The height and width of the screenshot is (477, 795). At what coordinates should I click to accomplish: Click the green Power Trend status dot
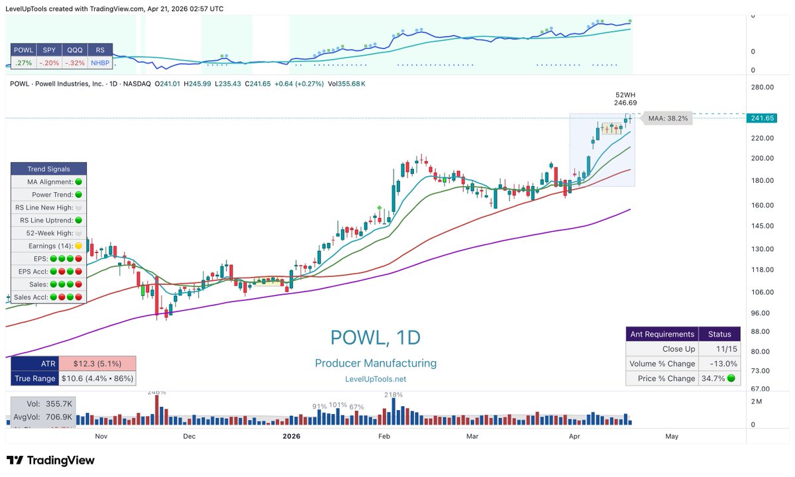click(79, 195)
